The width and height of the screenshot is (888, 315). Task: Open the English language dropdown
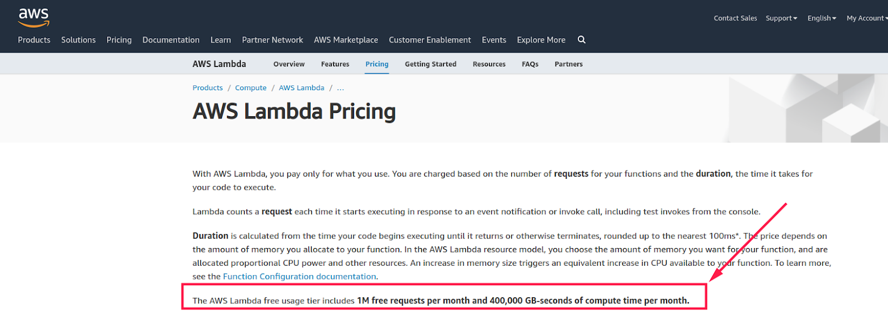822,18
